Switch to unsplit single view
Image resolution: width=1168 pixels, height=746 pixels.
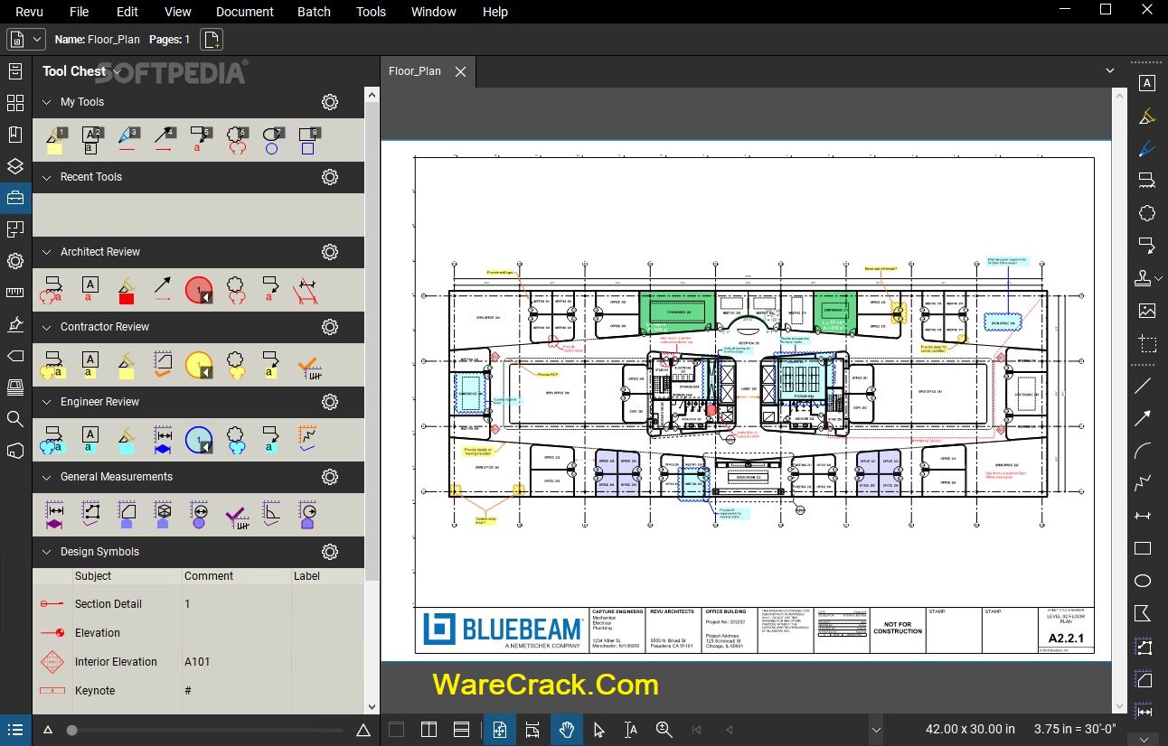pos(396,729)
